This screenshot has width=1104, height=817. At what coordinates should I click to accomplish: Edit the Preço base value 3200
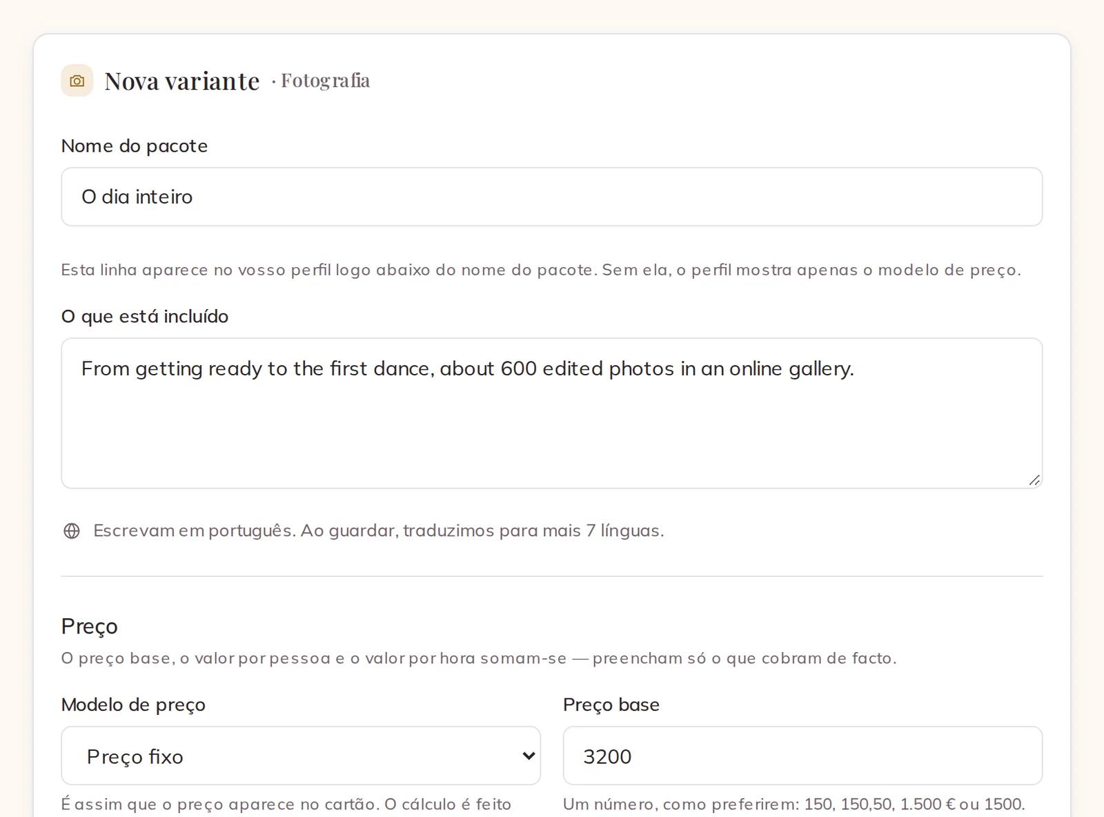pyautogui.click(x=802, y=756)
